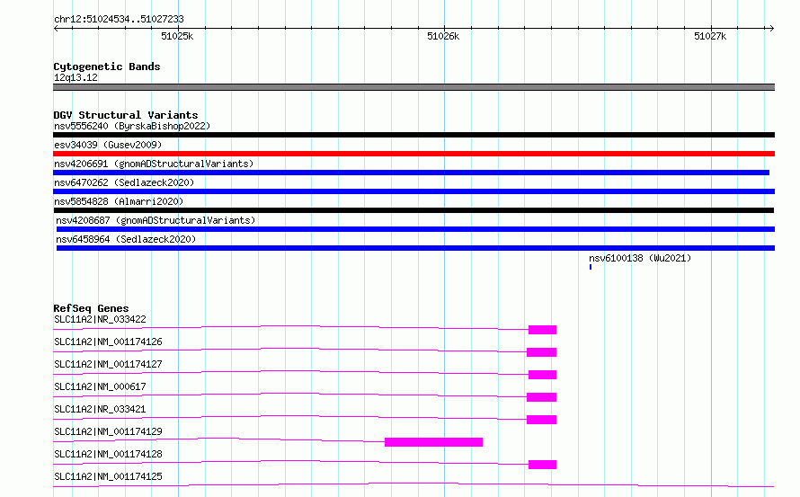Select the blue nsv4206691 variant bar
This screenshot has width=800, height=497.
pyautogui.click(x=411, y=173)
